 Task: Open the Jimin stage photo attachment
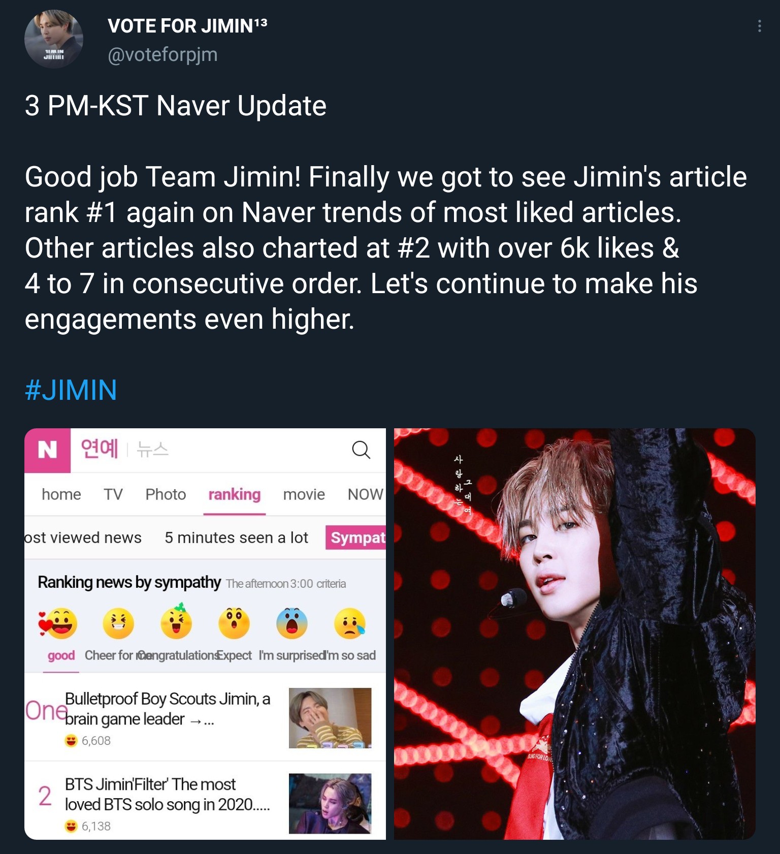(x=574, y=634)
